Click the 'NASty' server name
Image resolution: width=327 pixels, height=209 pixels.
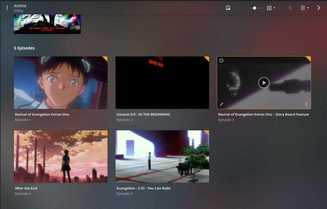point(18,11)
